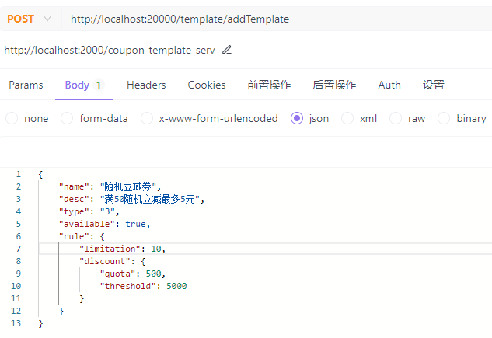Select the xml body type
The image size is (492, 338).
359,119
